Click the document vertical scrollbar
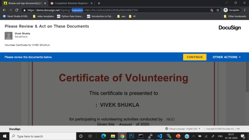This screenshot has height=140, width=249. [247, 77]
